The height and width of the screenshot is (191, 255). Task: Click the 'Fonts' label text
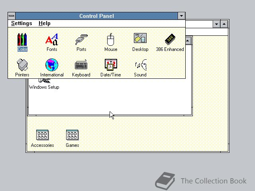click(52, 49)
